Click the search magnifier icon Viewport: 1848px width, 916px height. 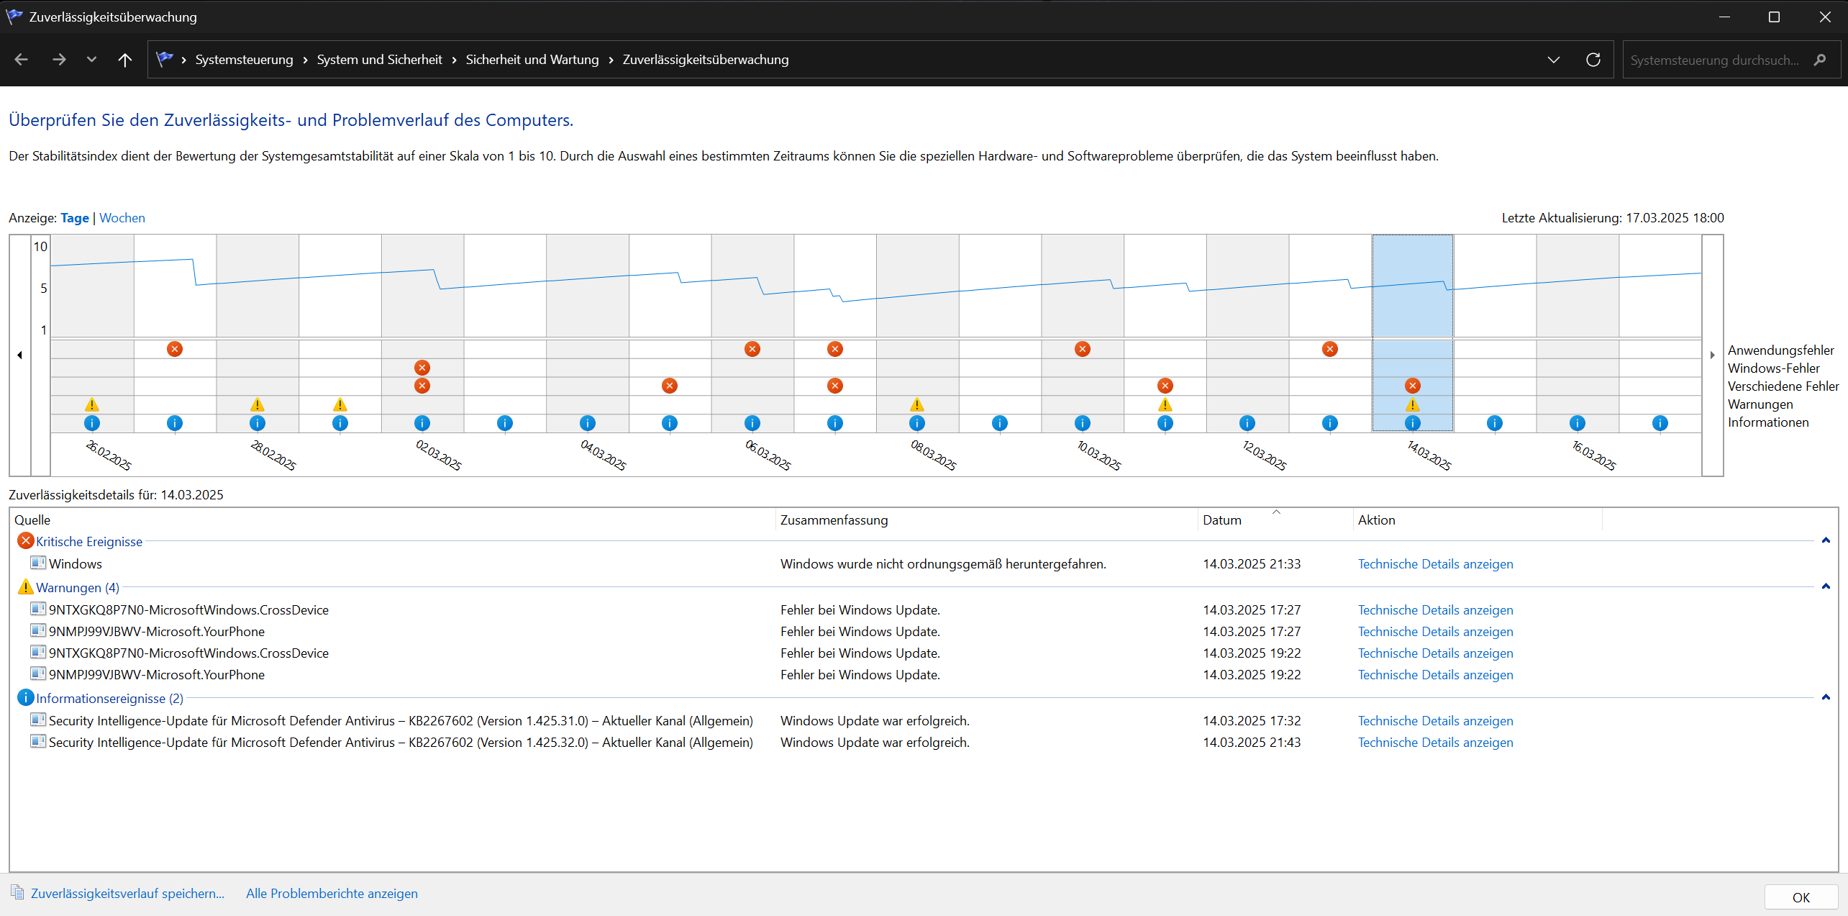tap(1819, 60)
